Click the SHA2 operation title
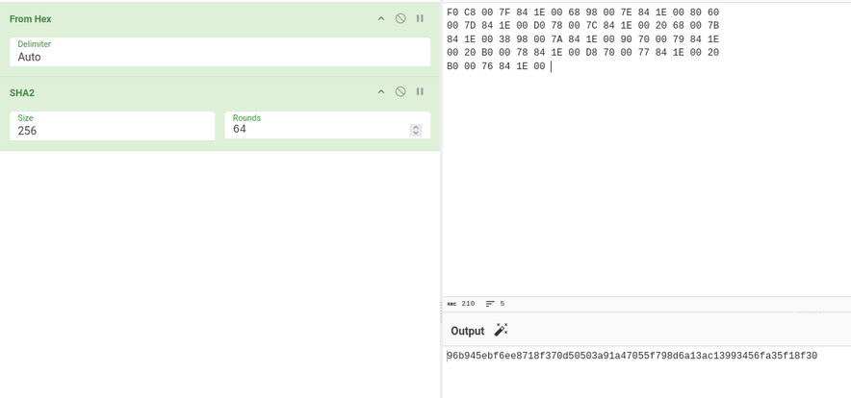 click(x=22, y=92)
